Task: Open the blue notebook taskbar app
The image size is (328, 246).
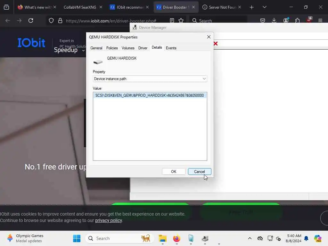Action: 191,238
